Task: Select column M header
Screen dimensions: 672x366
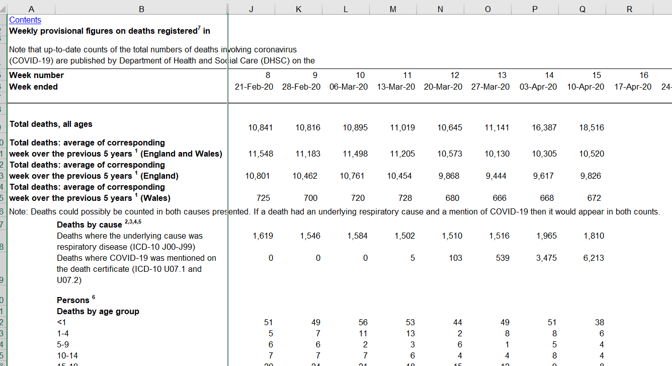Action: [x=393, y=9]
